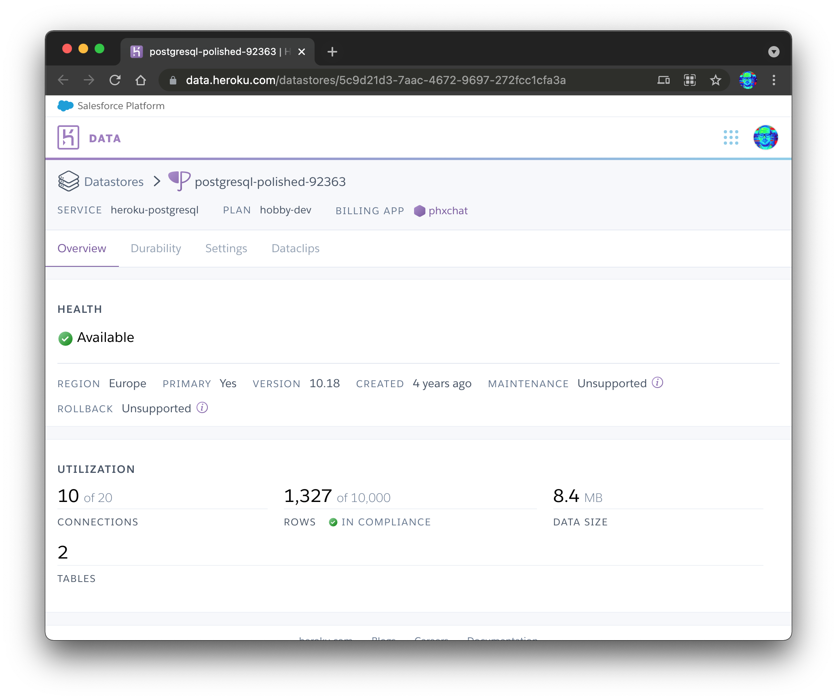Open Chrome's three-dot menu
This screenshot has height=700, width=837.
coord(774,80)
